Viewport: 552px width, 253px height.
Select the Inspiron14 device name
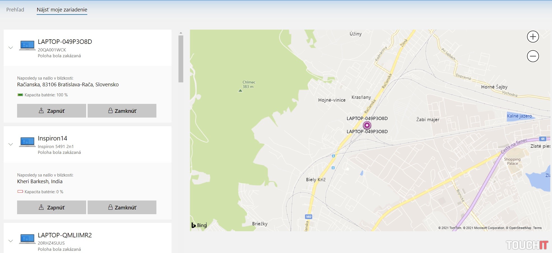pos(53,138)
